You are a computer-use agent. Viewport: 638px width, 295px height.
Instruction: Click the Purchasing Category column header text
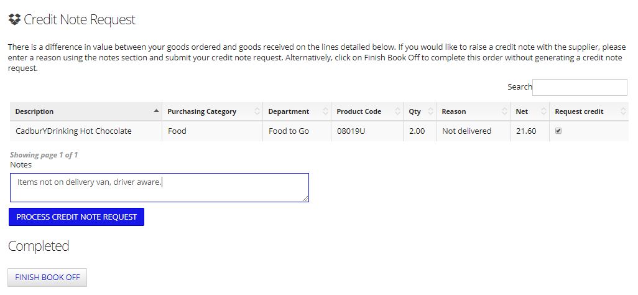(x=202, y=111)
